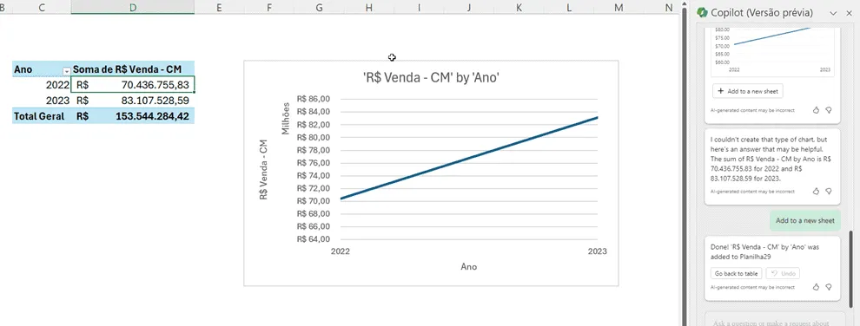Screen dimensions: 860x326
Task: Dislike the Planilha29 response with thumbs down
Action: (x=829, y=287)
